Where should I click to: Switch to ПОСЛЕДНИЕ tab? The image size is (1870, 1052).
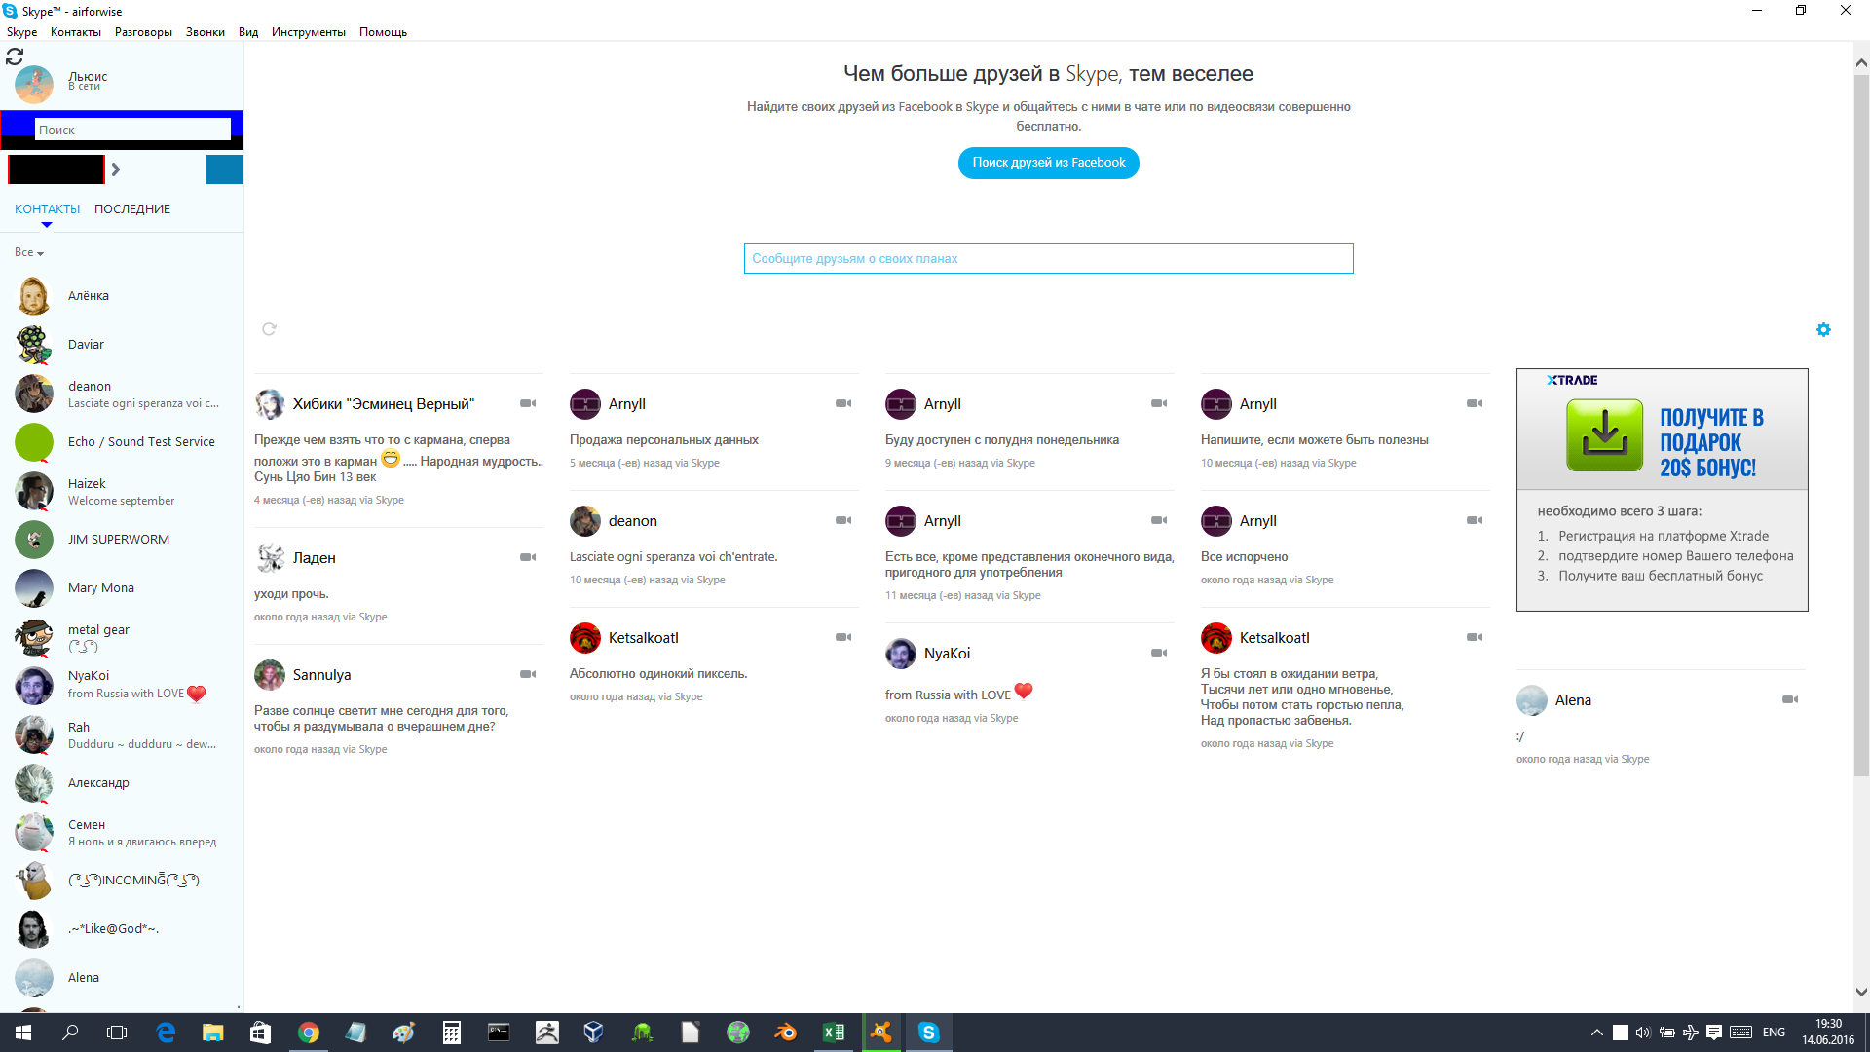pos(132,209)
